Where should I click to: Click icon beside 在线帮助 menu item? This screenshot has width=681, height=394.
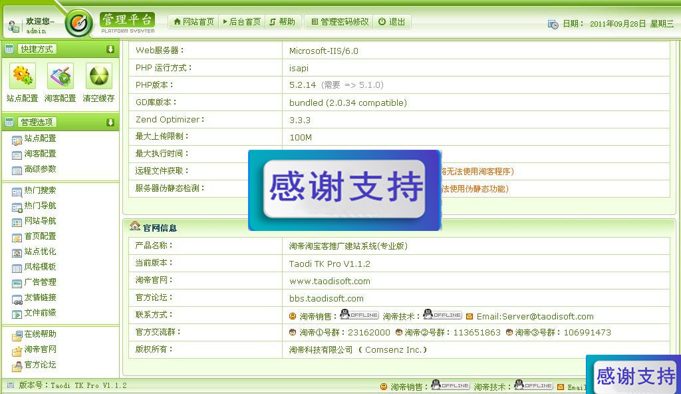click(17, 335)
